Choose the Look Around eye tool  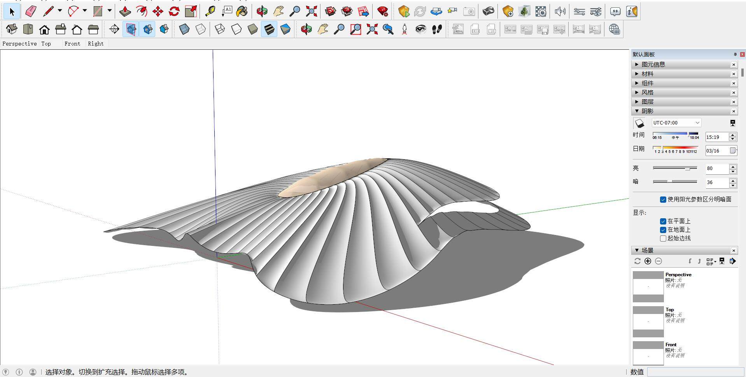(420, 29)
